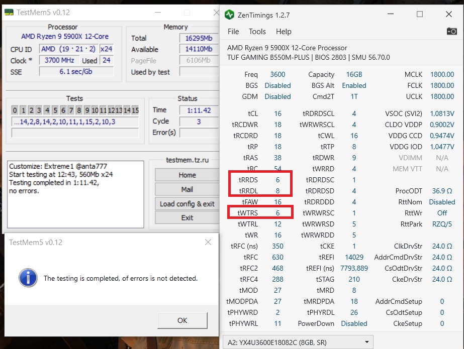Click the Available memory value 14110Mb

[x=199, y=49]
